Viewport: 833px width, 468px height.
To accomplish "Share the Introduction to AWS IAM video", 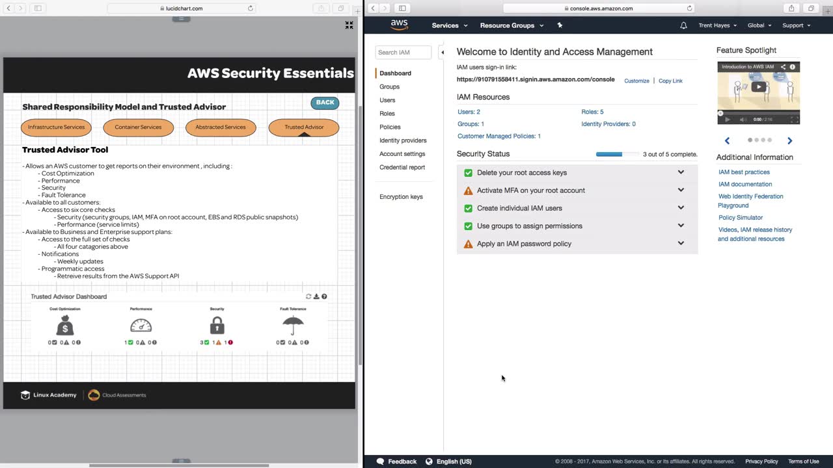I will pos(784,67).
